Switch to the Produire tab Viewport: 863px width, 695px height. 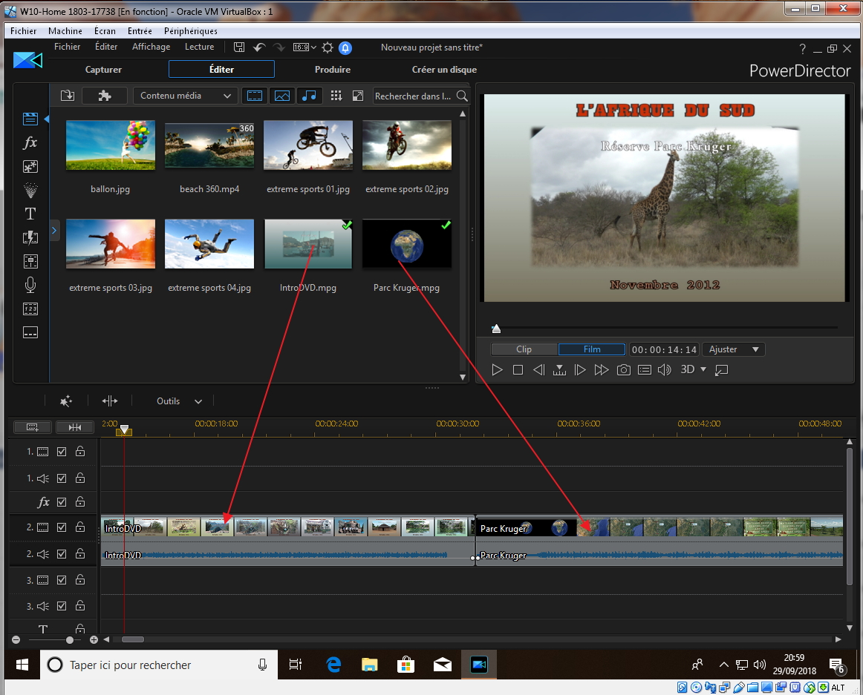(332, 70)
